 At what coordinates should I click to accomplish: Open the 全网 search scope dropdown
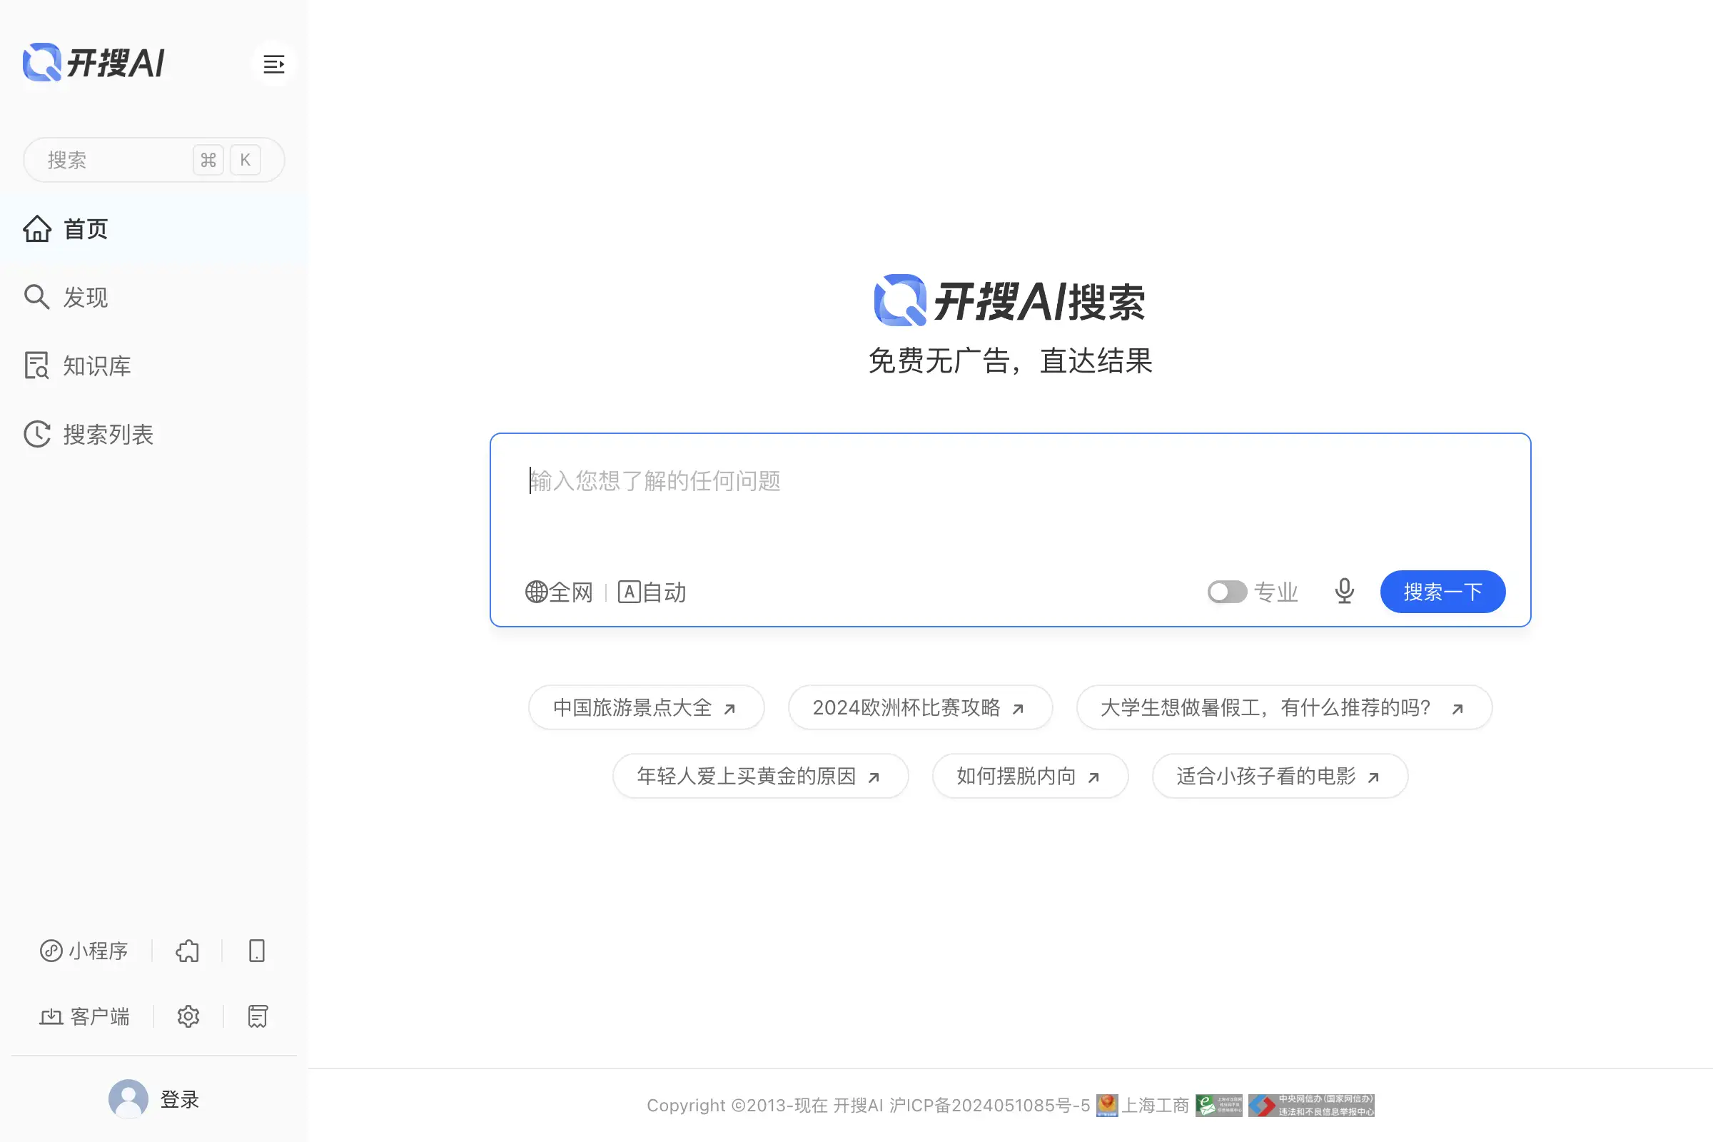[x=560, y=592]
